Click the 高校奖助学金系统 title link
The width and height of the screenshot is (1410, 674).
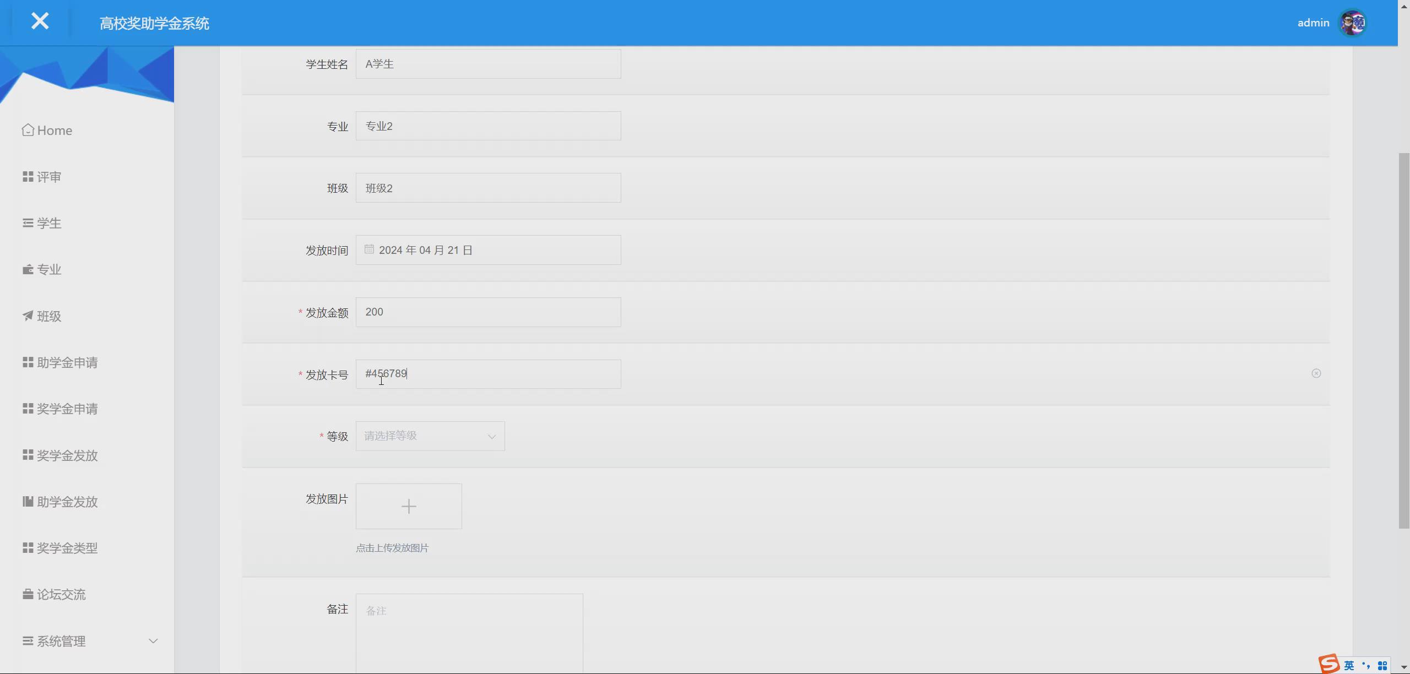154,24
